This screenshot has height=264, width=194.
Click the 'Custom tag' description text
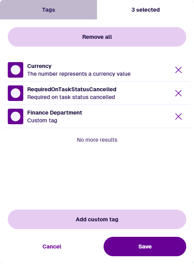point(42,120)
